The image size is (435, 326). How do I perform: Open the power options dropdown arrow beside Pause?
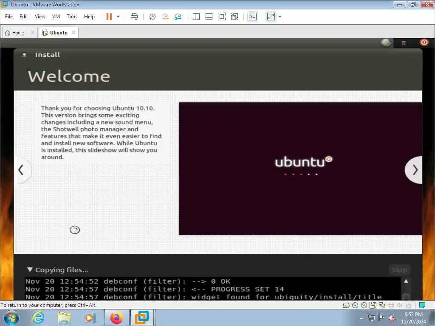coord(118,17)
